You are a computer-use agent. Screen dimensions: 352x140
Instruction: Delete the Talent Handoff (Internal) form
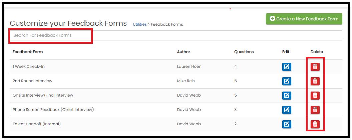[x=315, y=124]
